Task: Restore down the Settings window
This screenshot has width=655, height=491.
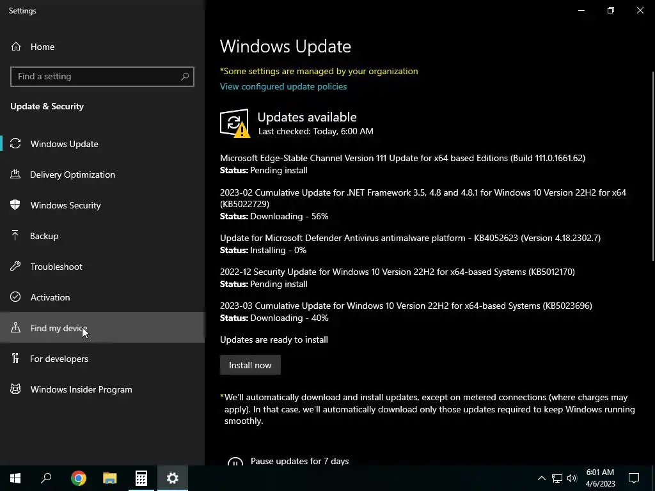Action: [x=611, y=10]
